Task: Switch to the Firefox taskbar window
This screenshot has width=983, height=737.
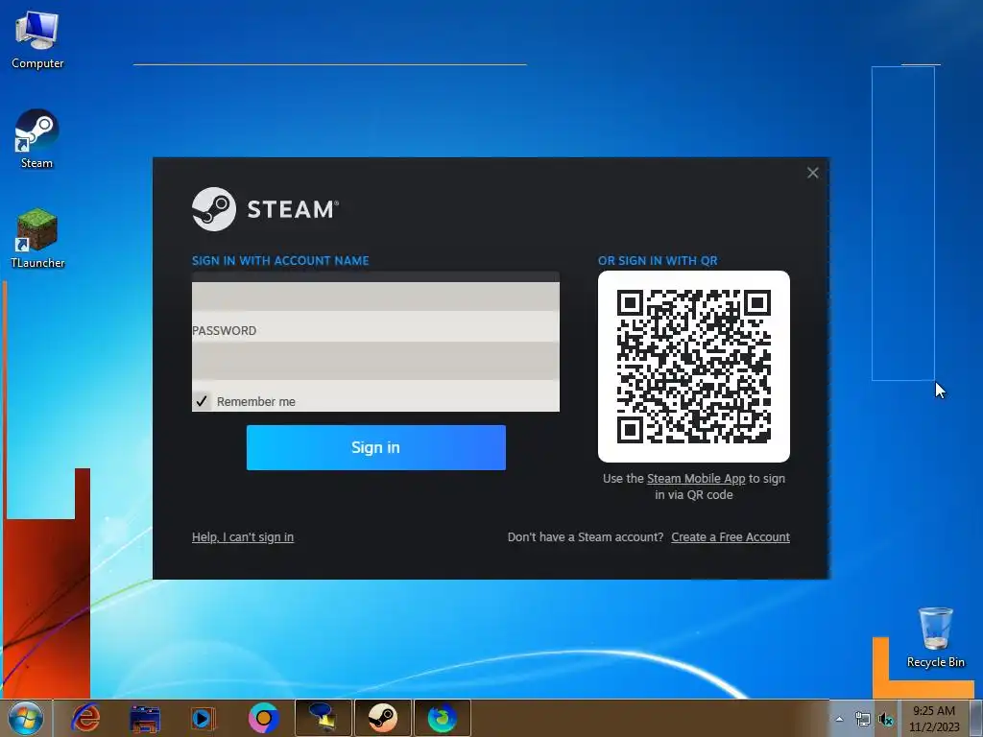Action: click(442, 718)
